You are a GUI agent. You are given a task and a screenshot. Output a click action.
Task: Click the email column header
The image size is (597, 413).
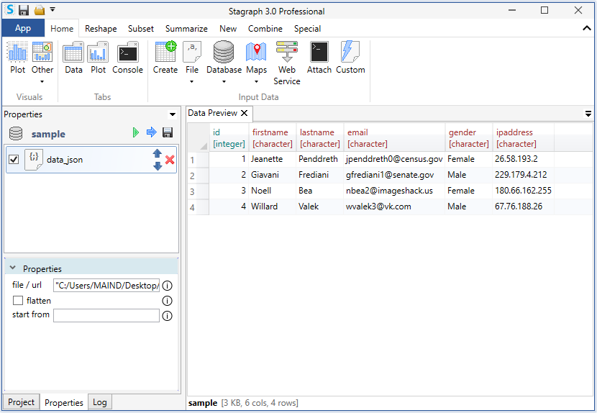(x=394, y=138)
